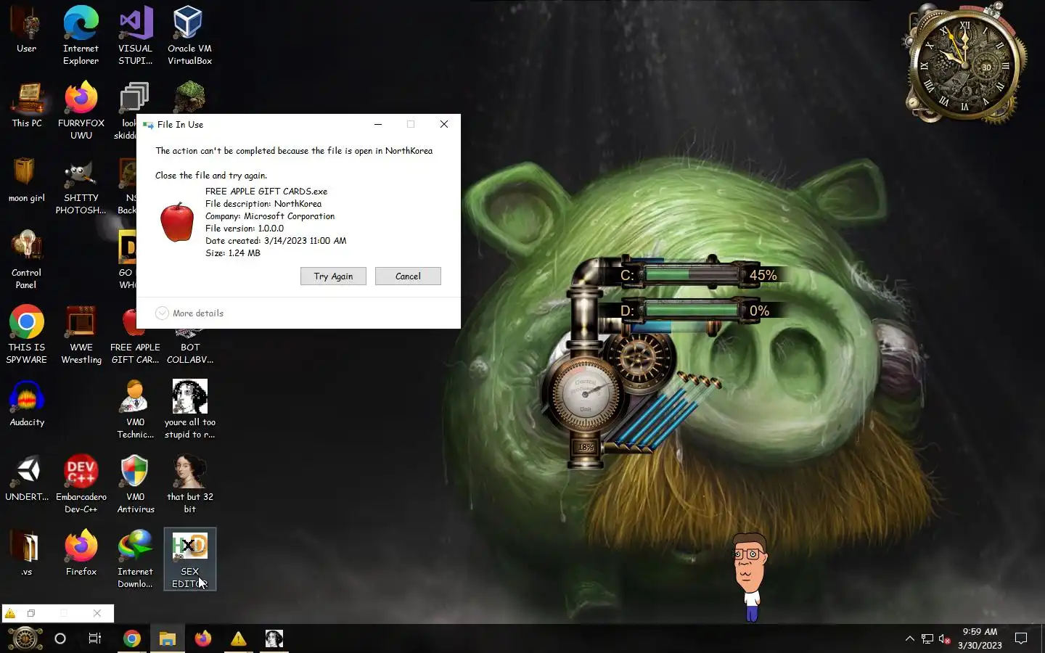1045x653 pixels.
Task: Click the D: drive usage bar gadget
Action: point(692,311)
